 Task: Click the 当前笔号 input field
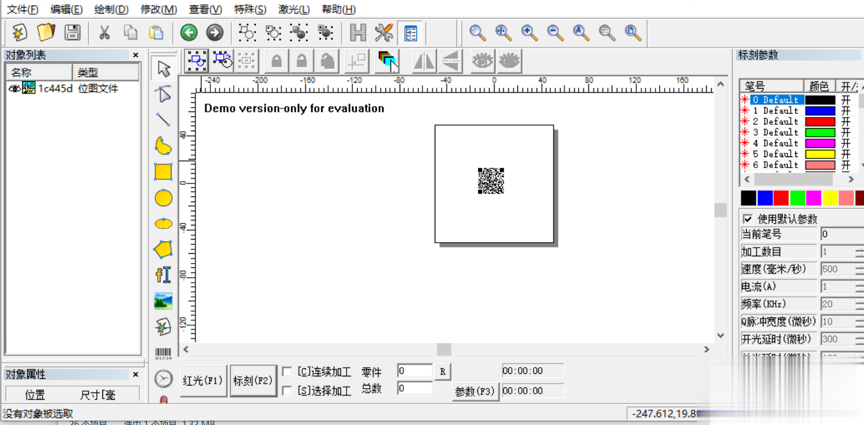[x=842, y=234]
